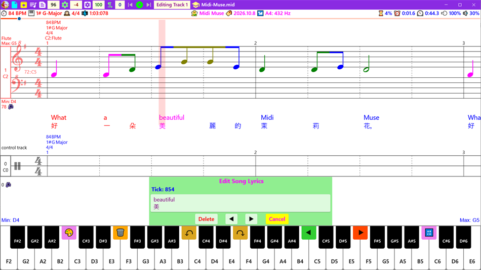Click the metronome icon beside 4/4
The height and width of the screenshot is (270, 481).
point(67,13)
